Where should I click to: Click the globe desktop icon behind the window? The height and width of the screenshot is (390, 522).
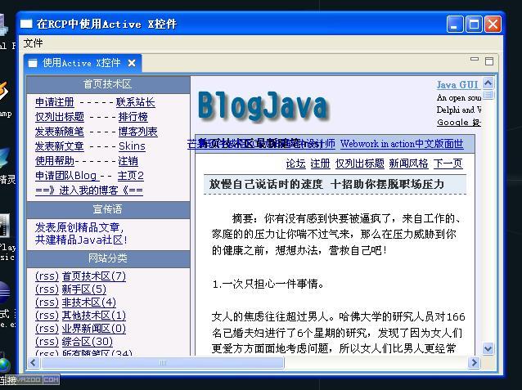click(x=5, y=365)
